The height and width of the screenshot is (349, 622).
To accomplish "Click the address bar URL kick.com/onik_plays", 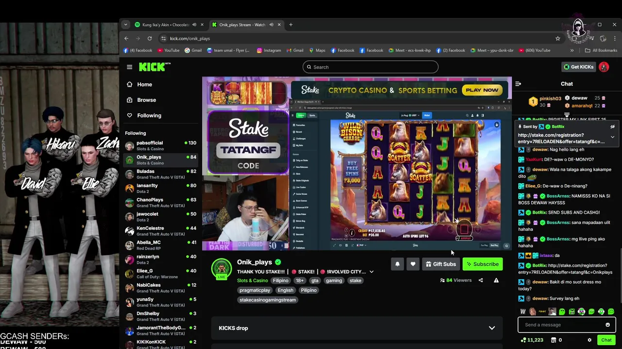I will (190, 38).
